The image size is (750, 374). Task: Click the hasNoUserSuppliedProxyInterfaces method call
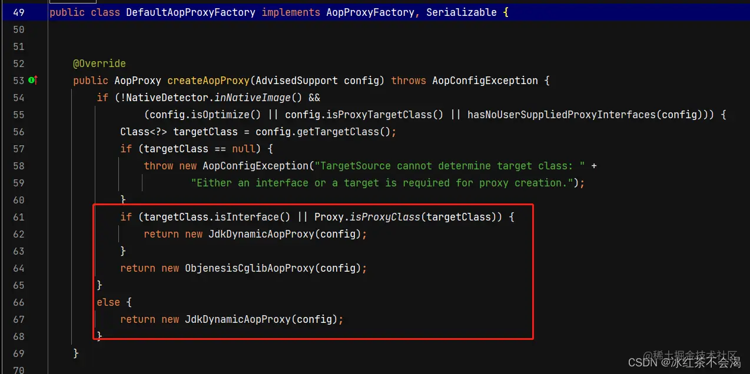click(x=562, y=115)
